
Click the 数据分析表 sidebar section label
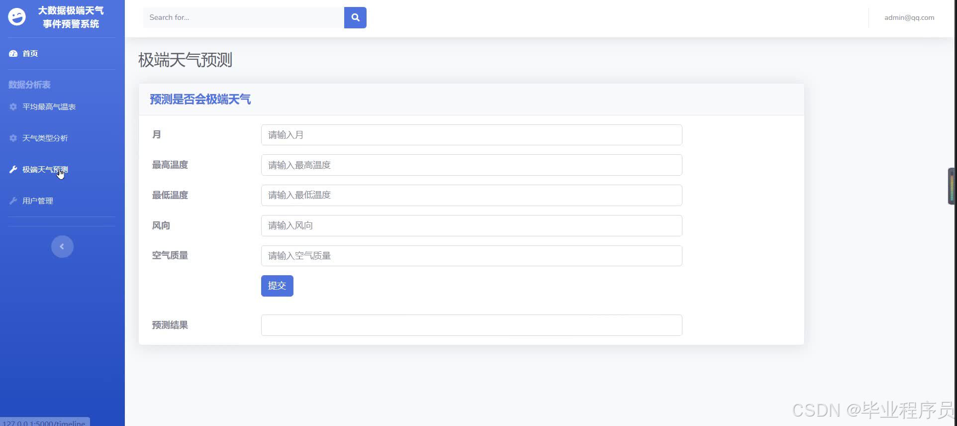[x=29, y=85]
